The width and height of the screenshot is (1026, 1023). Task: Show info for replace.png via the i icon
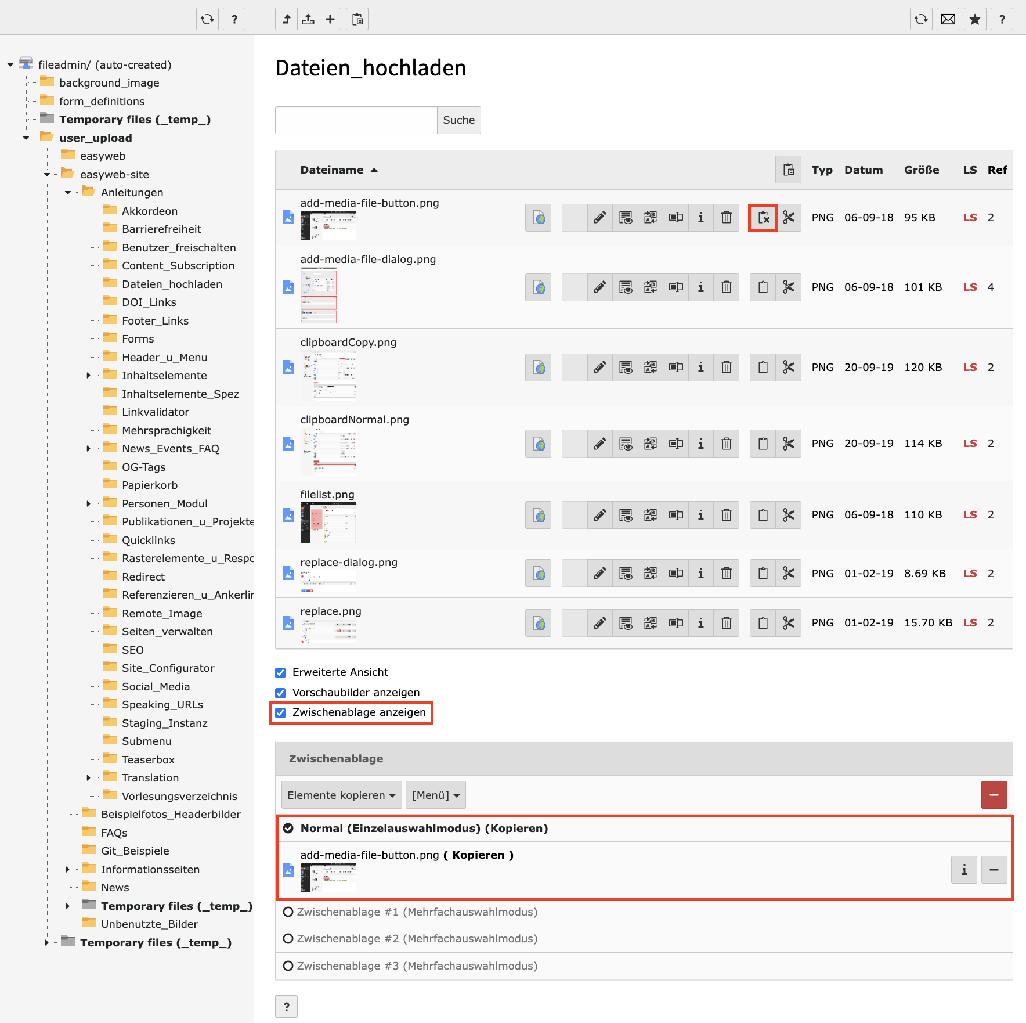click(x=700, y=622)
